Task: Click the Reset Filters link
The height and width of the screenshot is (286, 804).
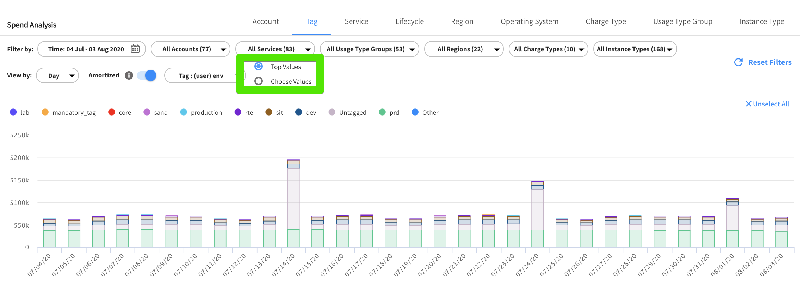Action: (x=769, y=62)
